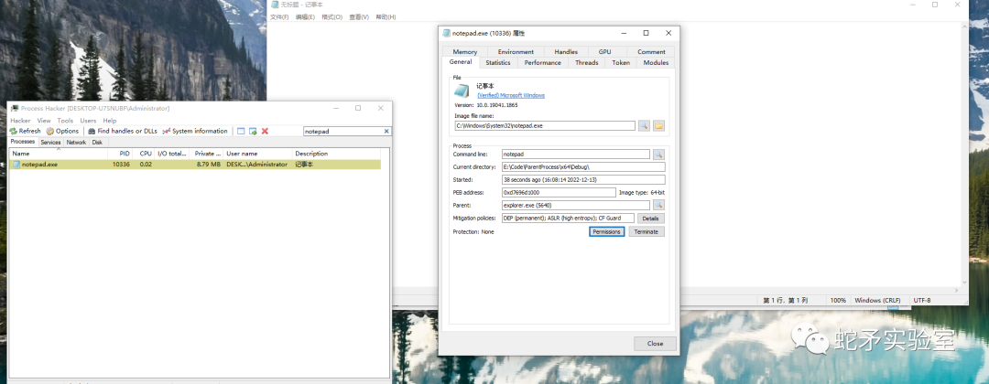Open the Help menu in Process Hacker

(x=110, y=121)
